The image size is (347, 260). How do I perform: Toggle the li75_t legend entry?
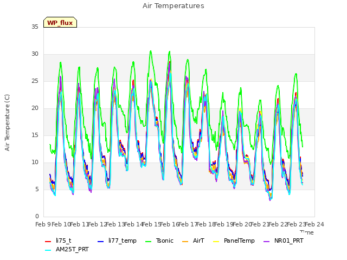[58, 240]
